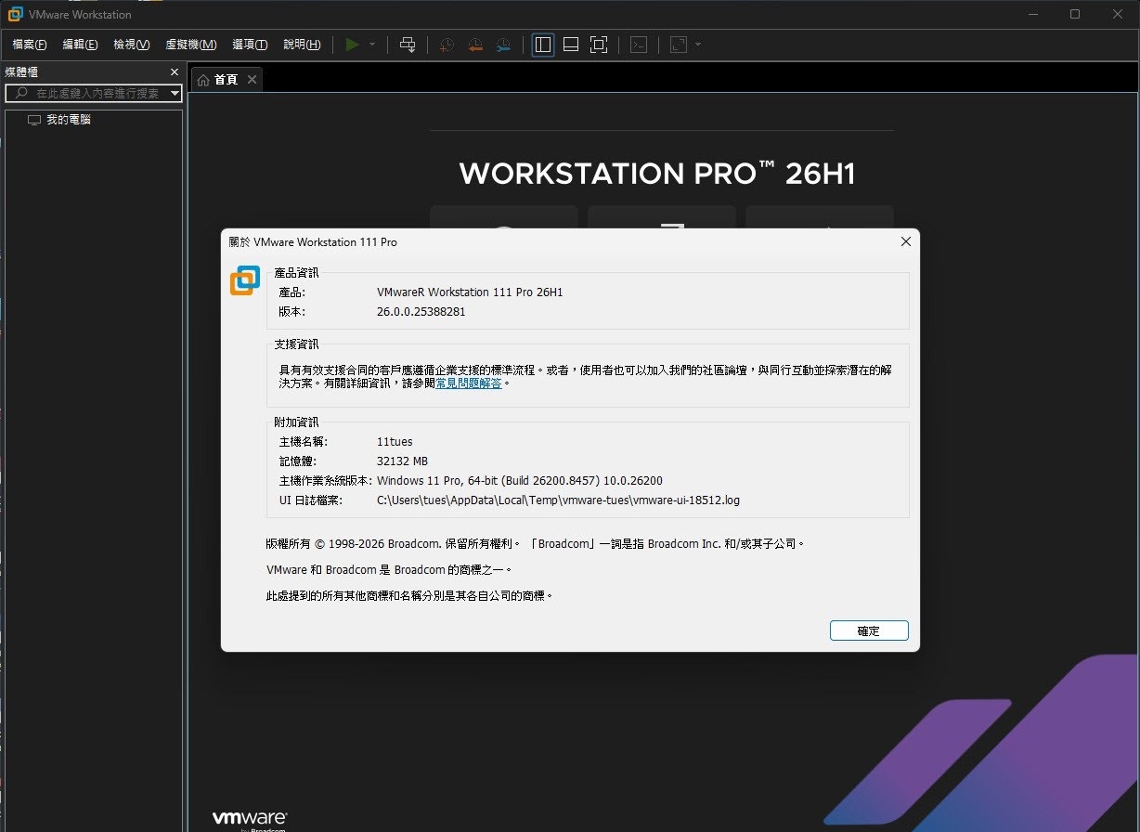This screenshot has height=832, width=1140.
Task: Click the version number 26.0.0.25388281
Action: pyautogui.click(x=421, y=312)
